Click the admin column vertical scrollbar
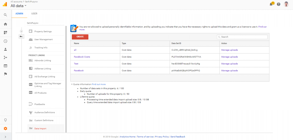Viewport: 293px width, 140px height. coord(66,79)
